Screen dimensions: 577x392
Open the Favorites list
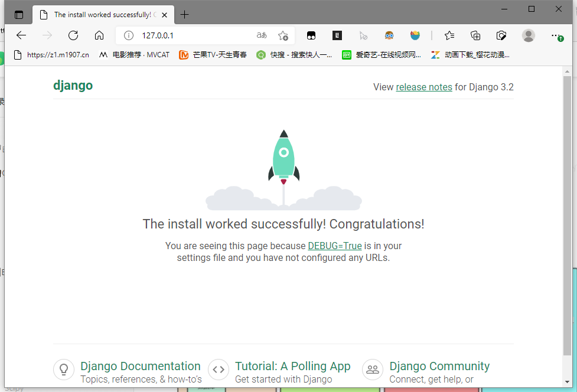(x=449, y=35)
